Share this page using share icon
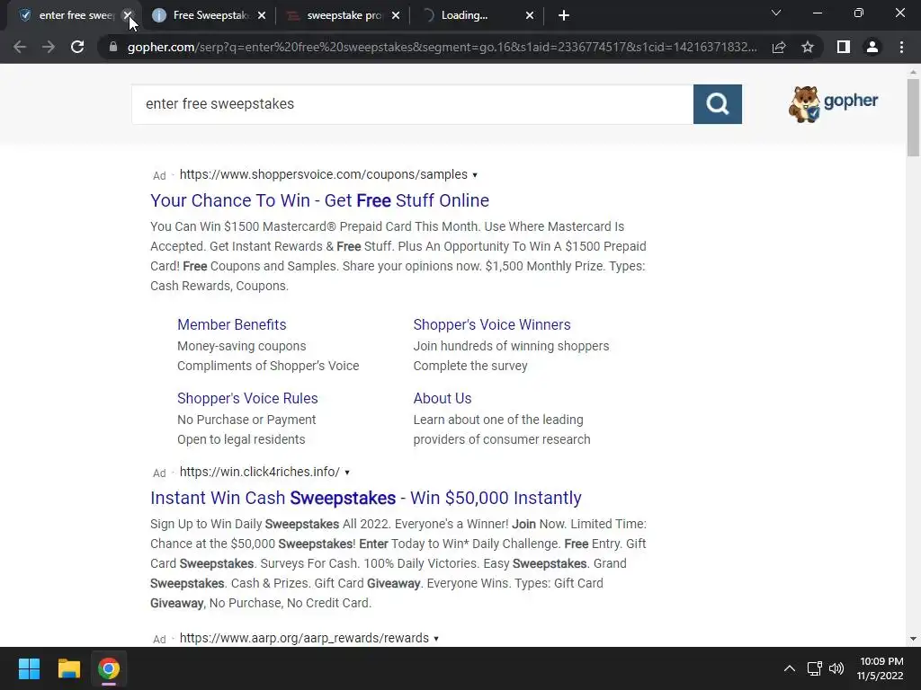This screenshot has width=921, height=690. pyautogui.click(x=779, y=47)
